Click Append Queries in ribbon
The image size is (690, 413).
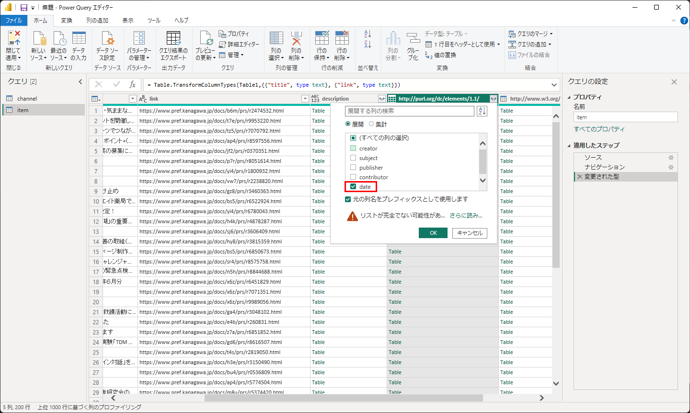(529, 44)
